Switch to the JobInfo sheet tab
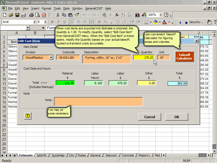 pos(42,155)
